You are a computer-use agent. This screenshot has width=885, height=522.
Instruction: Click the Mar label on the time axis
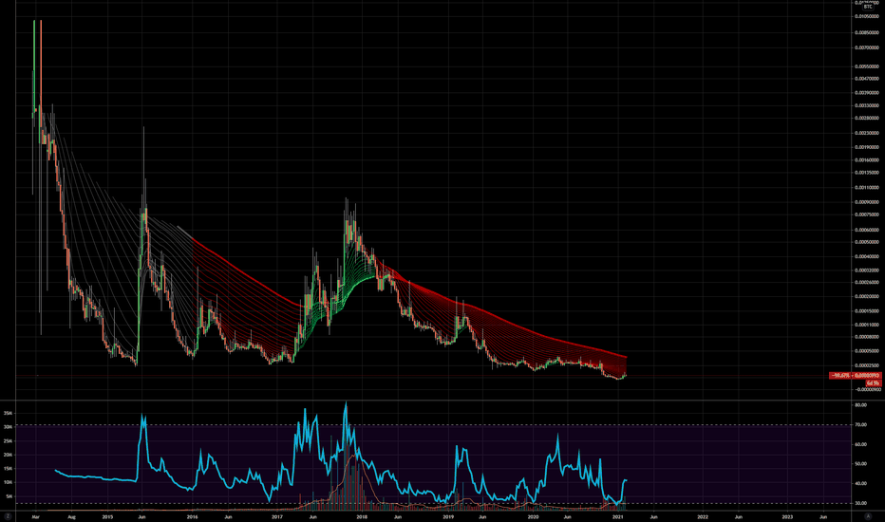coord(35,516)
